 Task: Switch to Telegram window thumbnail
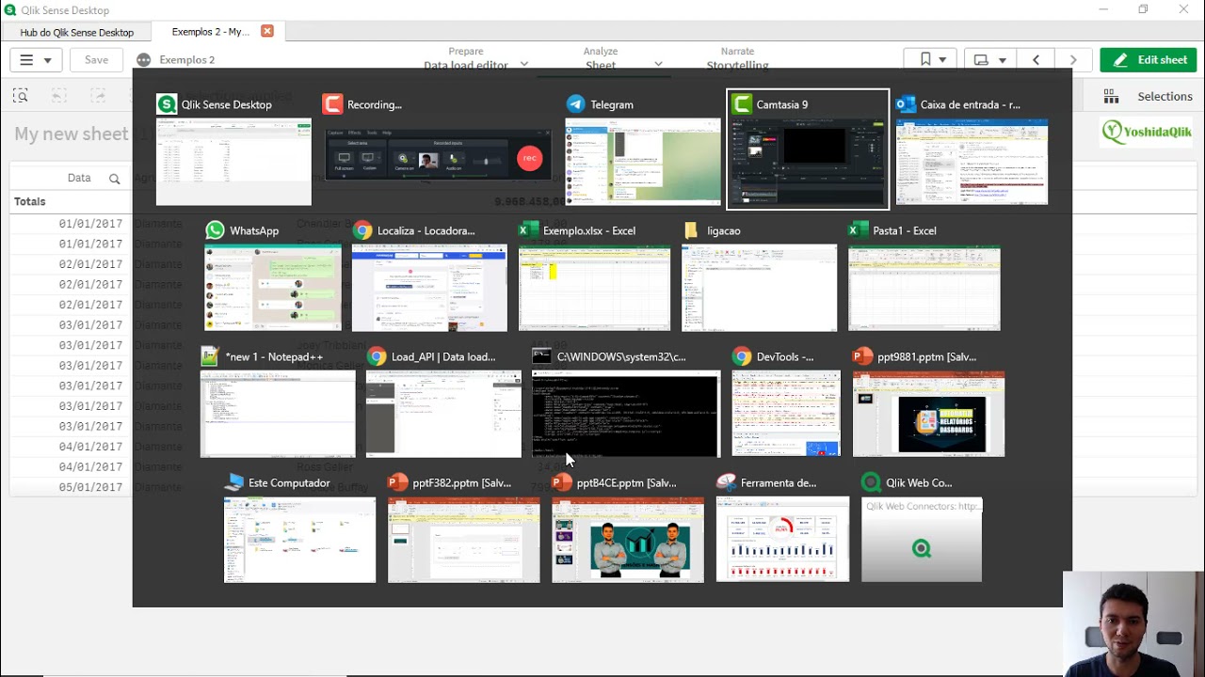tap(643, 162)
